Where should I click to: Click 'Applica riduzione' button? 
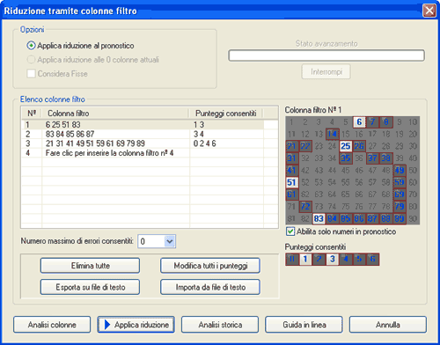point(136,325)
